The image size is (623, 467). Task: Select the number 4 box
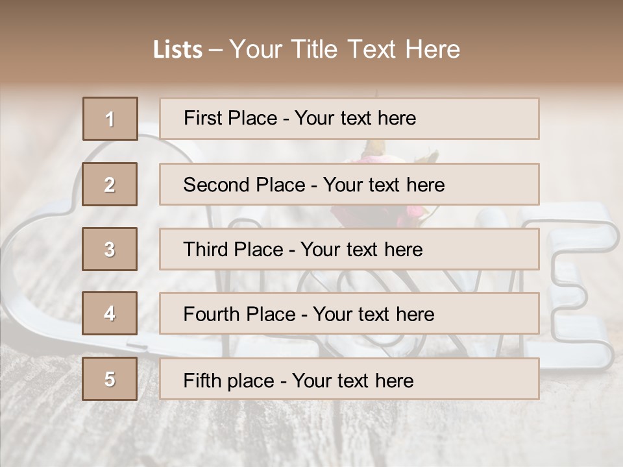point(110,313)
